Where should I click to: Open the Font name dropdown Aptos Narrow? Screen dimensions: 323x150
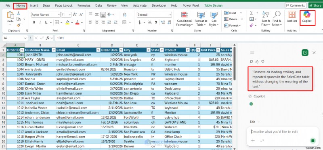pyautogui.click(x=59, y=15)
